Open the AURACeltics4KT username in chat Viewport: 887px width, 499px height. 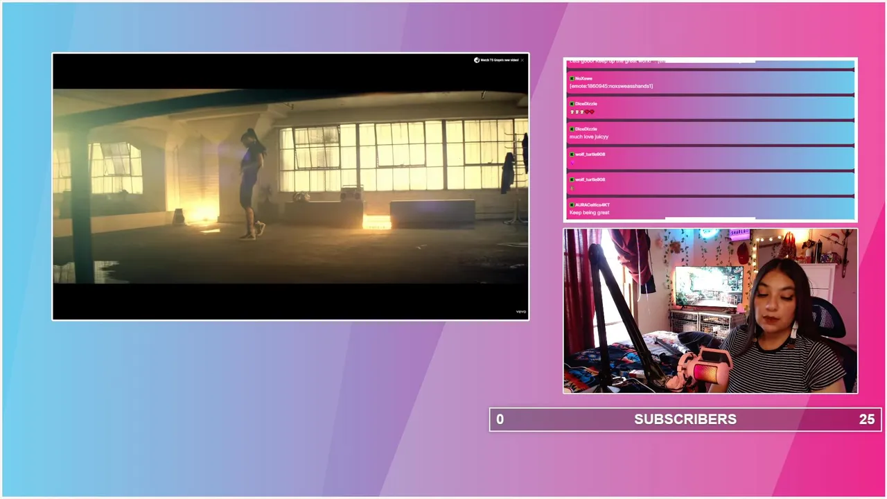pyautogui.click(x=592, y=205)
